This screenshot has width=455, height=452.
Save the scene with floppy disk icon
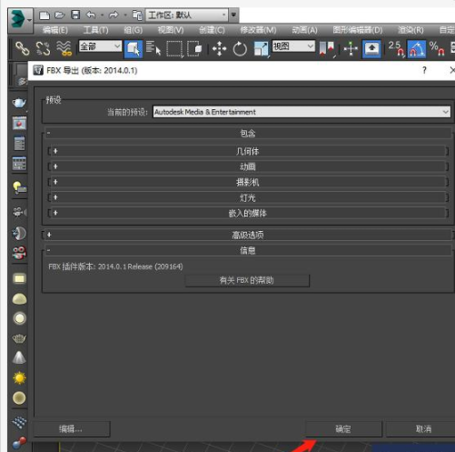tap(75, 15)
